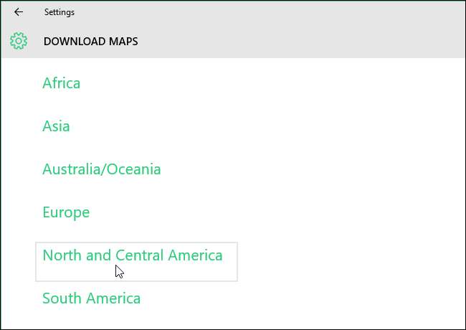Click the DOWNLOAD MAPS header title

[90, 42]
